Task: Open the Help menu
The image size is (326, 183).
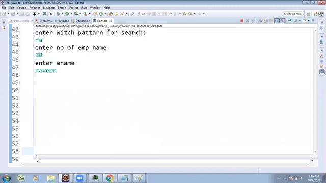Action: point(106,8)
